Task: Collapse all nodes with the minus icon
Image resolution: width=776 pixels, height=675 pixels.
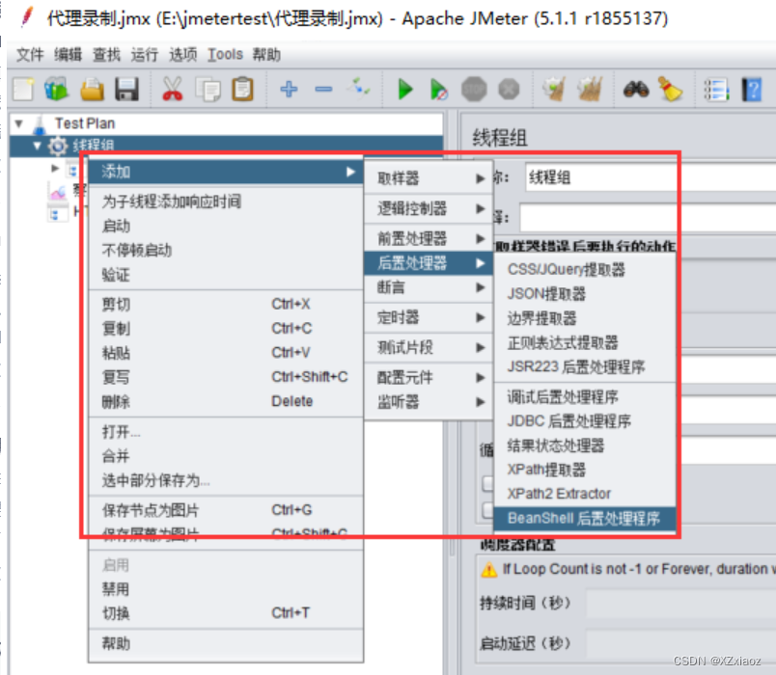Action: [323, 90]
